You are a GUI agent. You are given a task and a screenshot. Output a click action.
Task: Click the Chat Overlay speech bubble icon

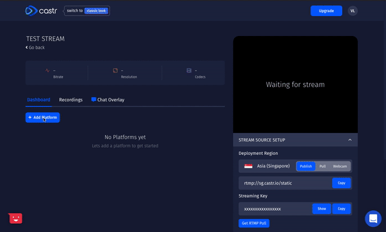coord(93,100)
